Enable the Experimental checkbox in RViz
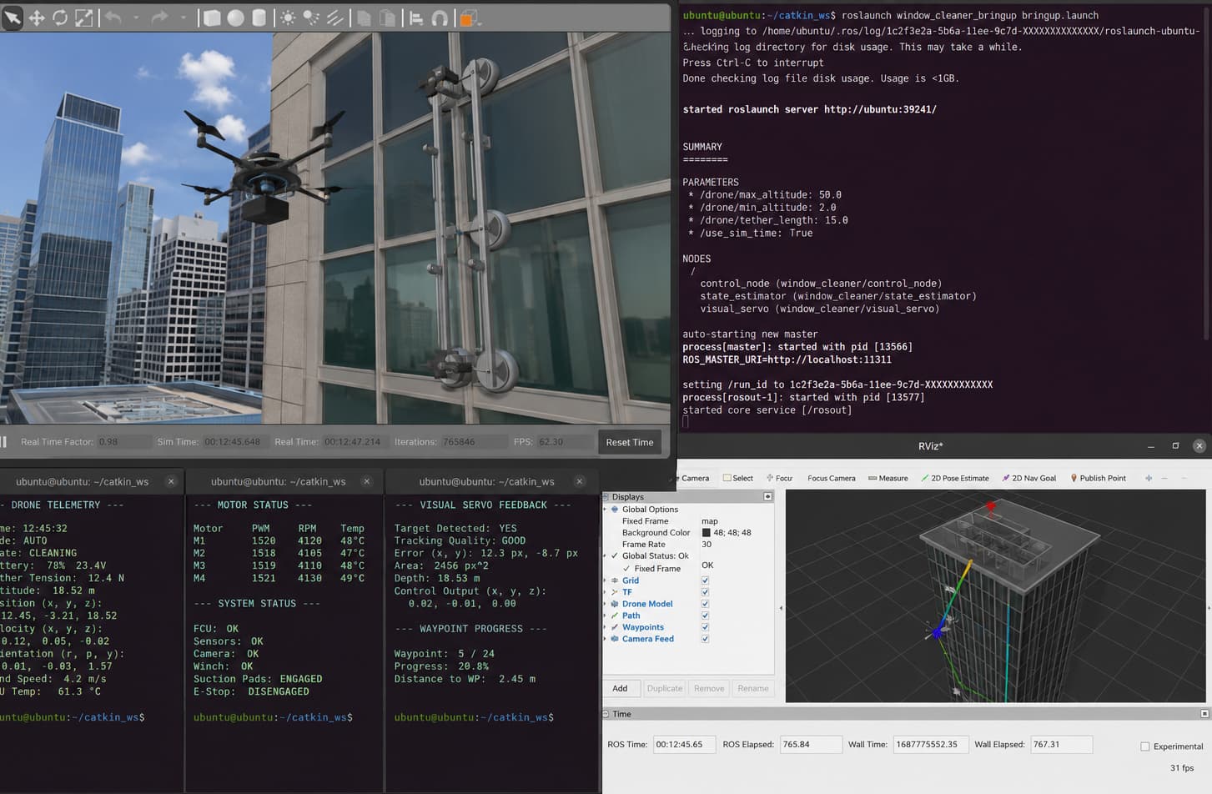1212x794 pixels. [x=1145, y=746]
